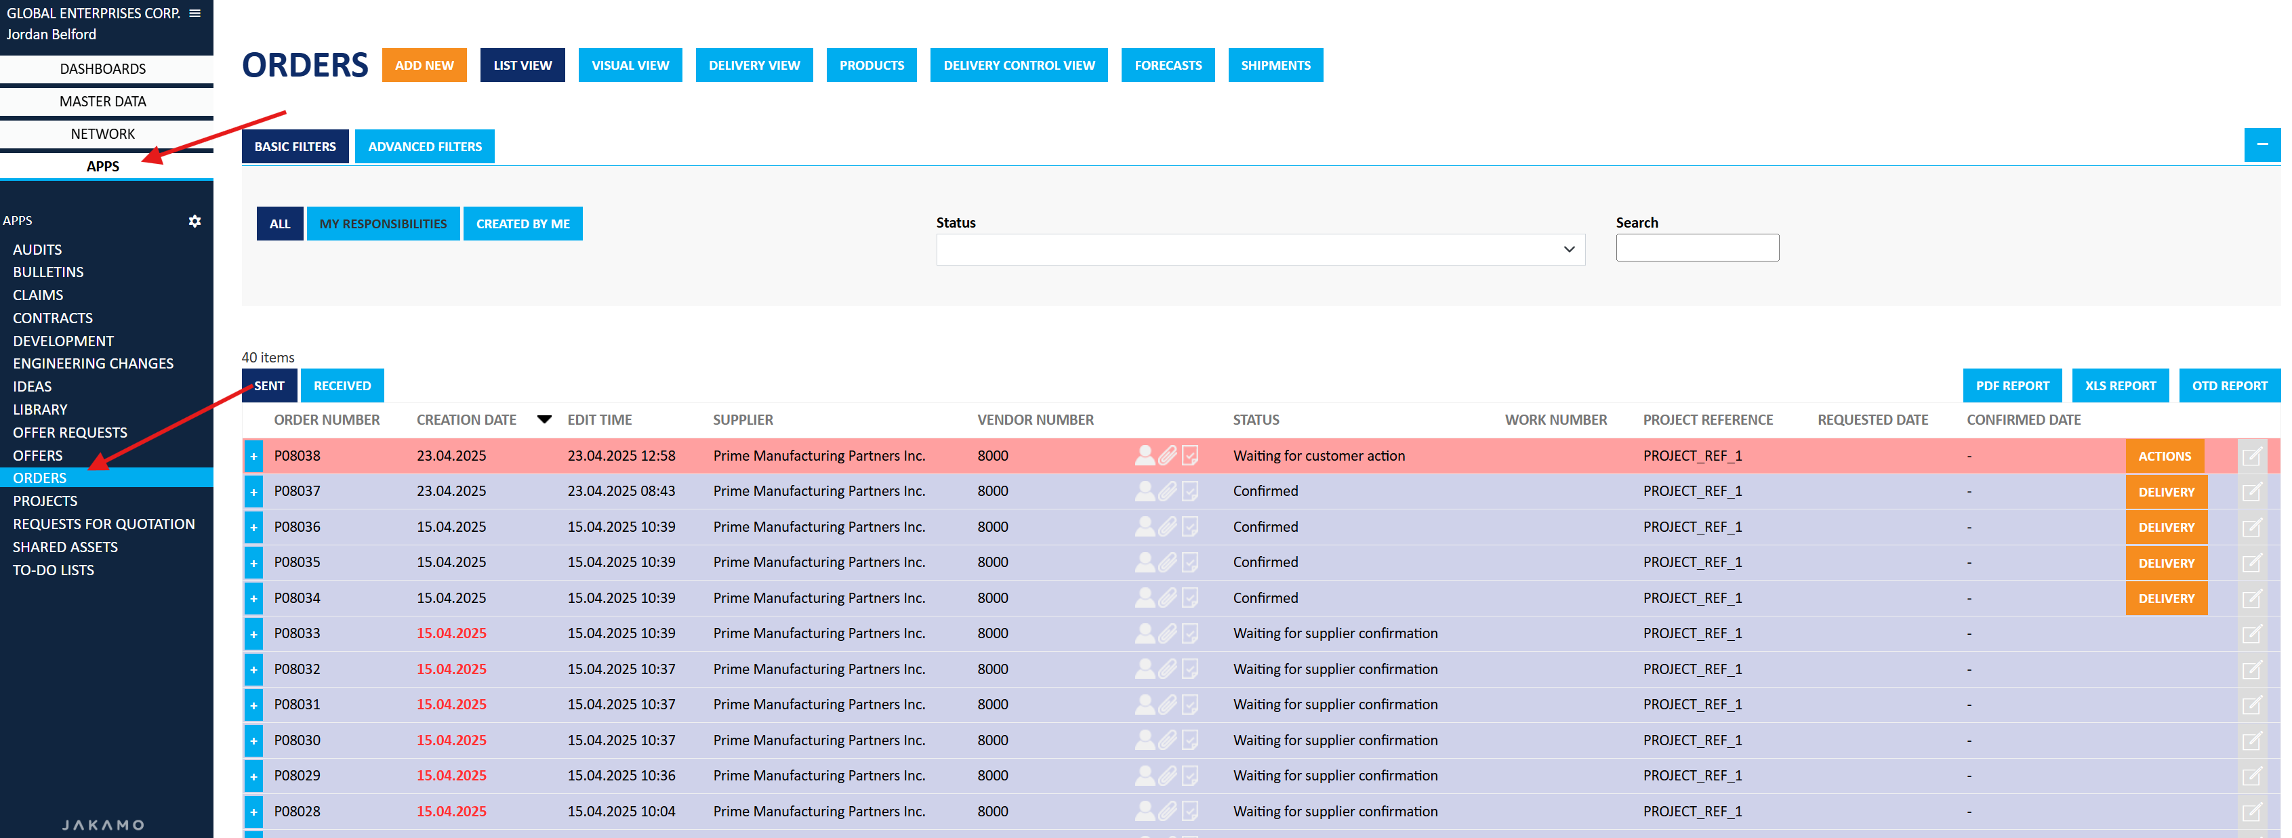Open the edit icon for order P08030
Screen dimensions: 2292x838
tap(2251, 741)
